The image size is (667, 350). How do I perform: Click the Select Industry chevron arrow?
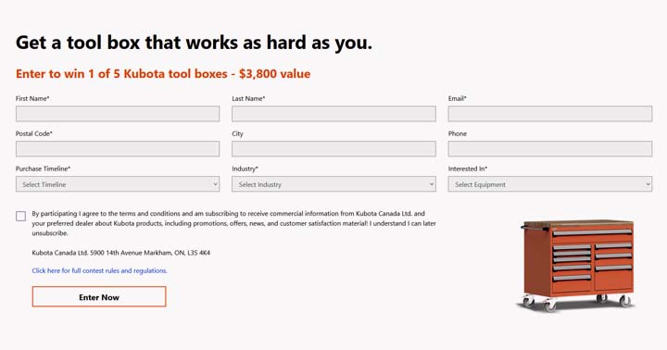(432, 184)
